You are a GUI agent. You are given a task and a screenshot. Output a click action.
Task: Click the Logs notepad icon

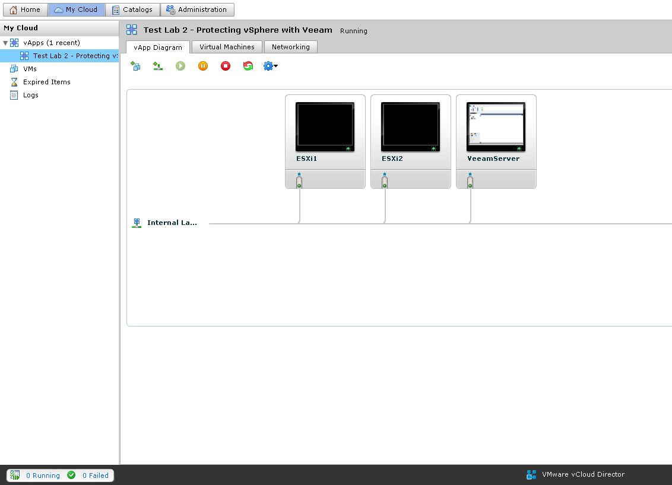[14, 95]
